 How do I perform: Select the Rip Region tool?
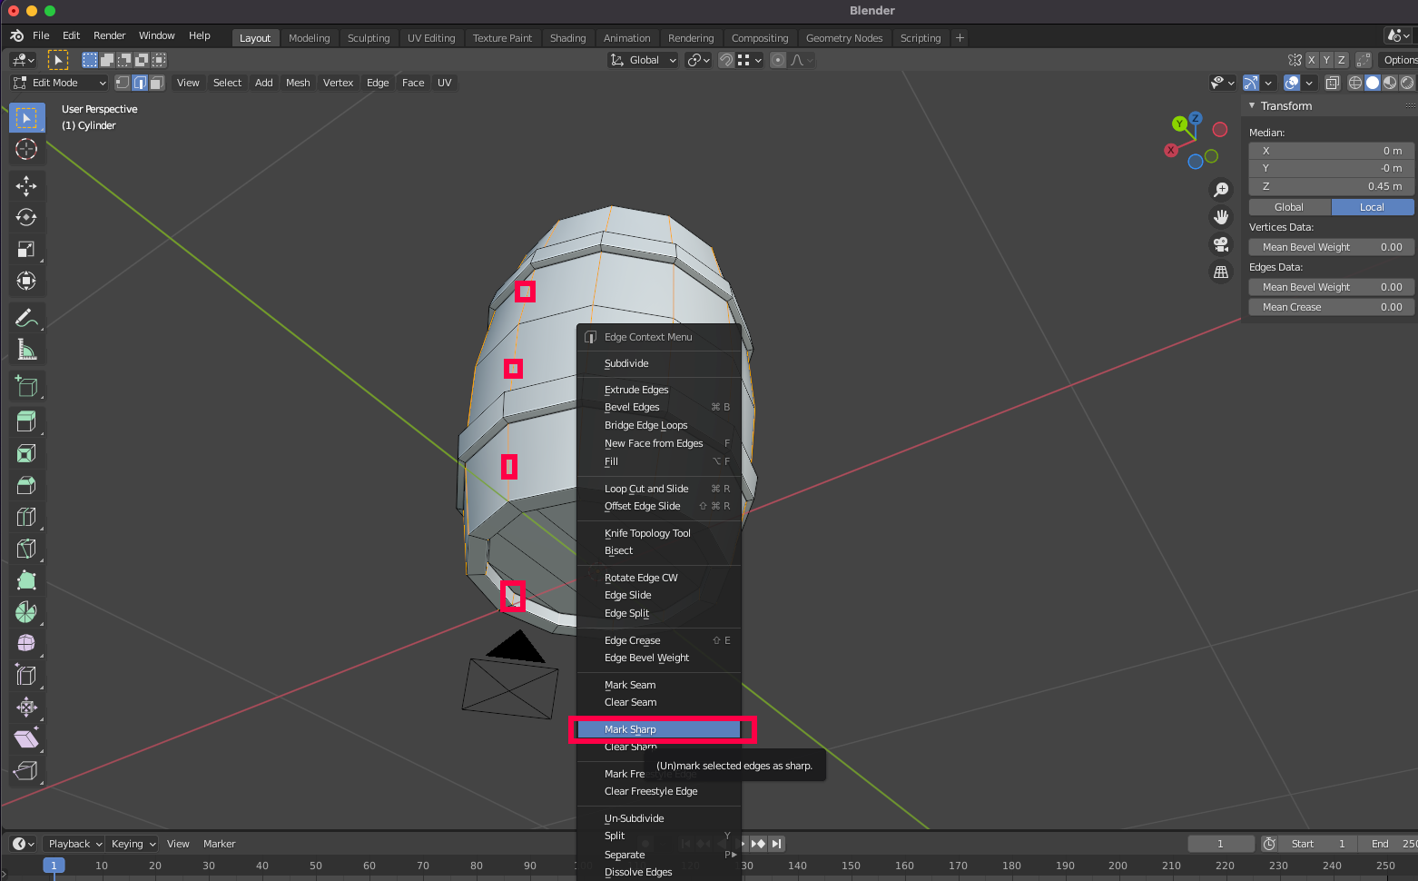[x=26, y=770]
